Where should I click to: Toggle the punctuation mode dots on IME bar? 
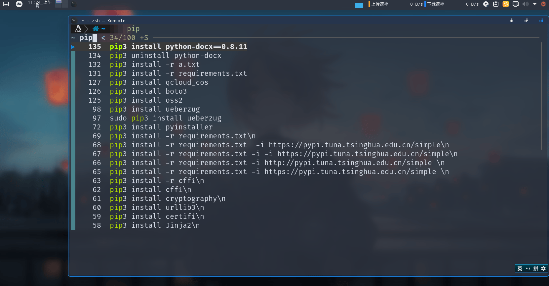(x=528, y=268)
